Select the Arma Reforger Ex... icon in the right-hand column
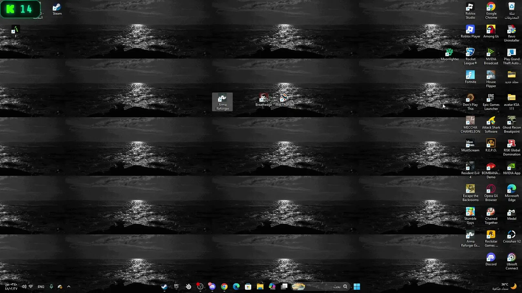 (x=470, y=239)
